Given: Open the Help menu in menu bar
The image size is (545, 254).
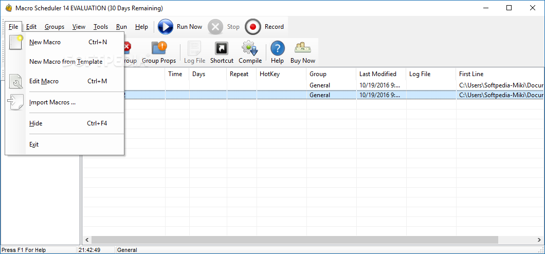Looking at the screenshot, I should [141, 27].
